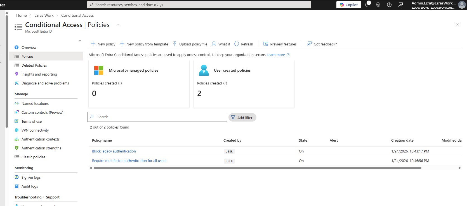The height and width of the screenshot is (206, 467).
Task: Open Preview features
Action: tap(280, 44)
